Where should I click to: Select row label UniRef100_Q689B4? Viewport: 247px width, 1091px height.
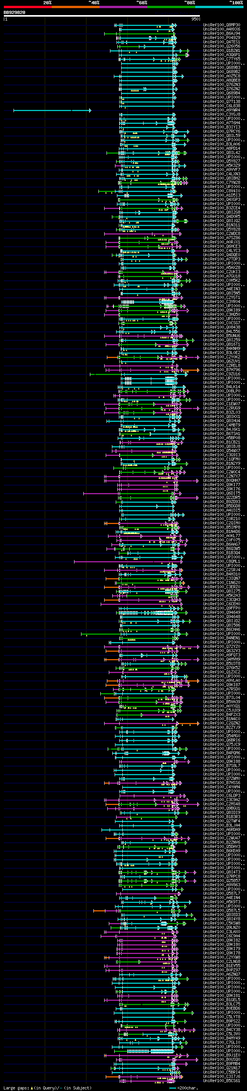[x=222, y=93]
